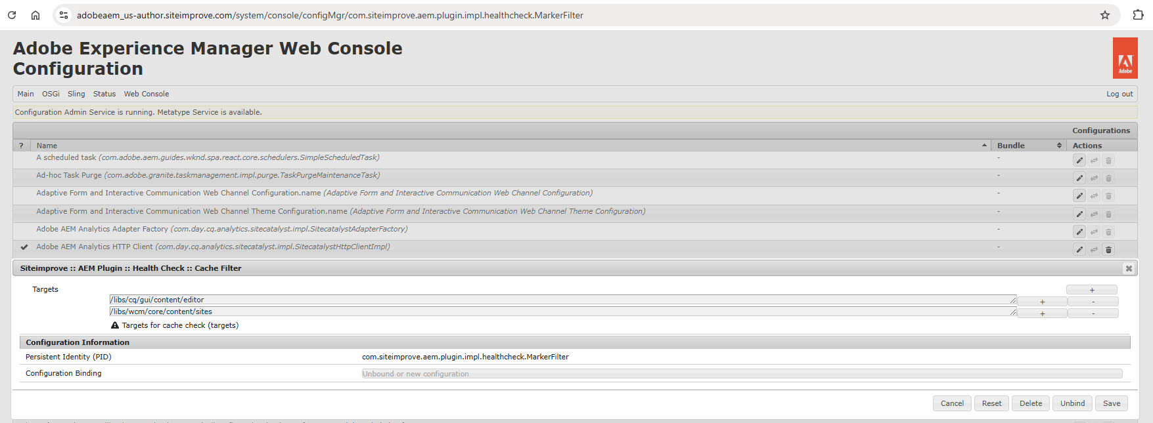Unbind Adaptive Form Web Channel Configuration.name row

click(1094, 196)
